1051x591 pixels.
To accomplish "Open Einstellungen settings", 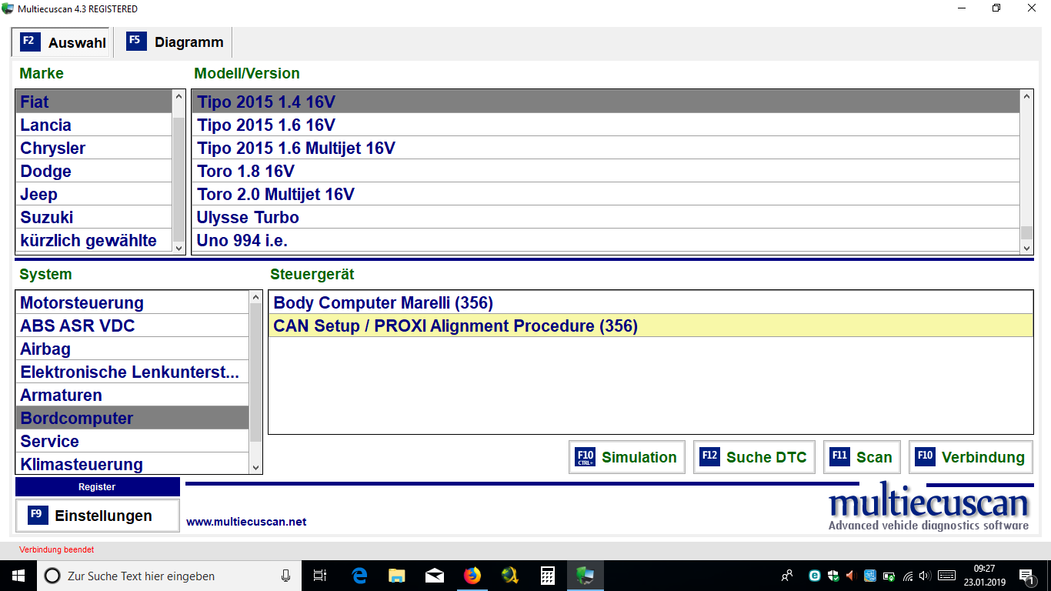I will tap(97, 516).
